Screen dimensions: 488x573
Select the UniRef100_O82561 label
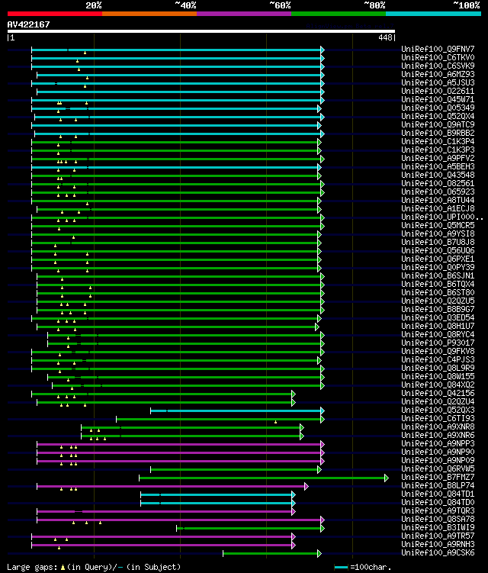pyautogui.click(x=438, y=183)
